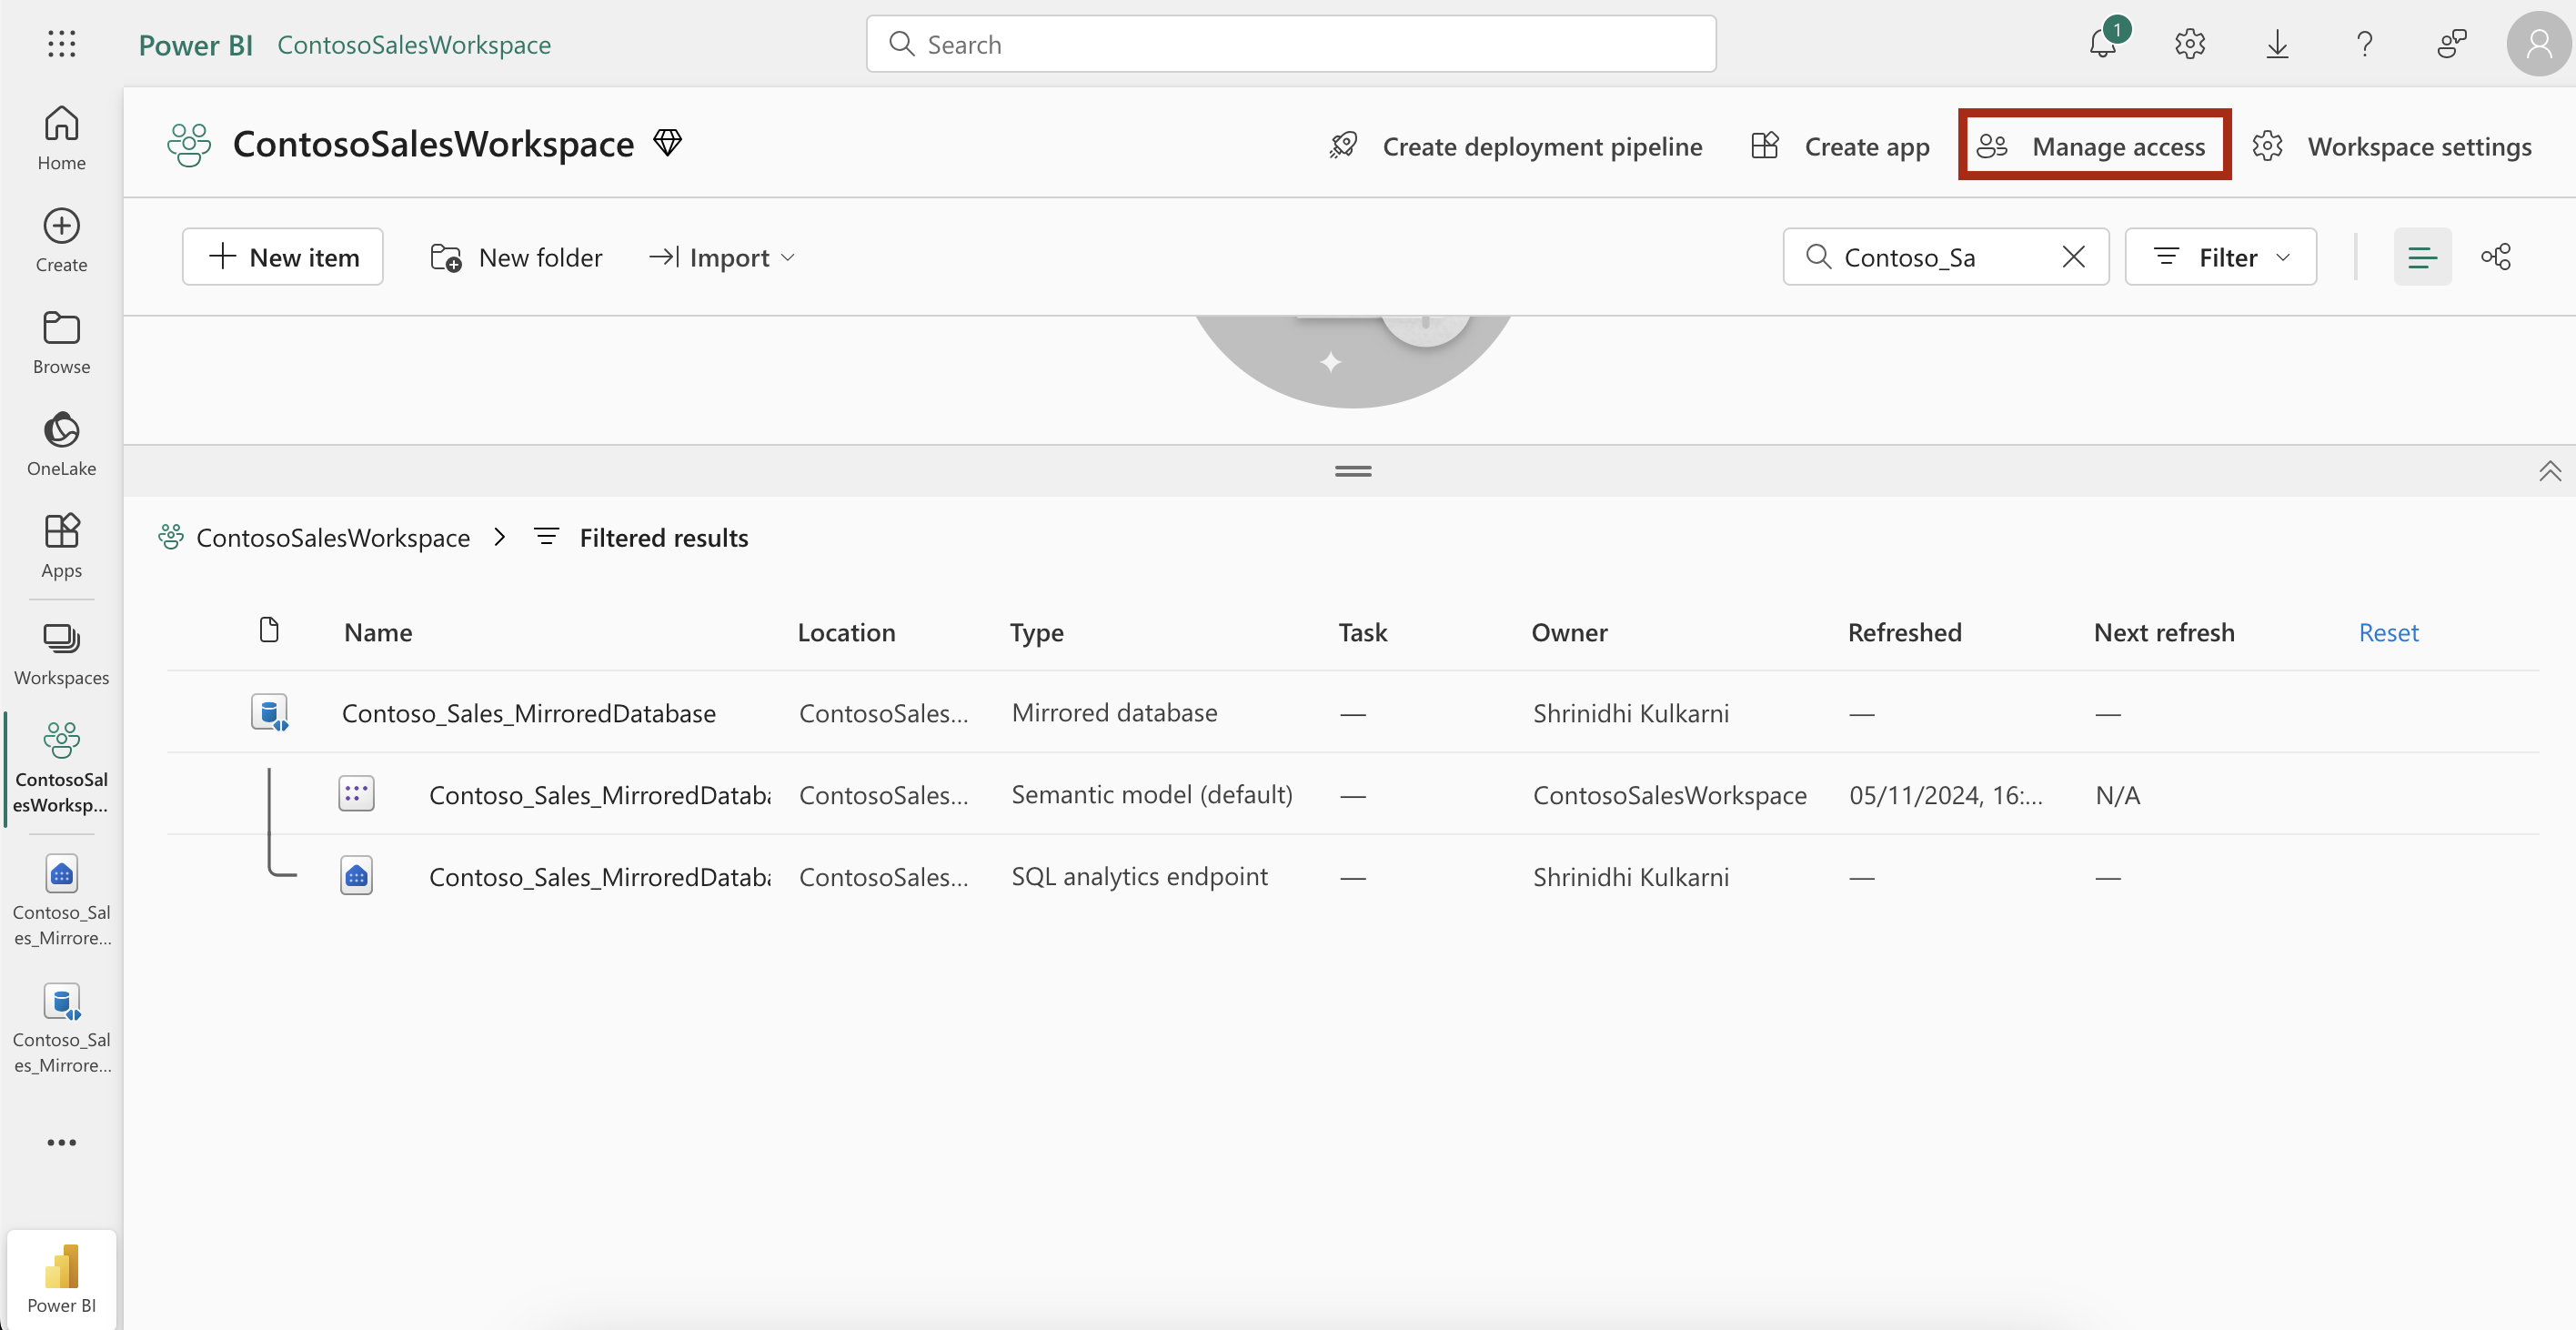
Task: Open the semantic model icon for Contoso_Sales_MirroredDatabase
Action: 356,793
